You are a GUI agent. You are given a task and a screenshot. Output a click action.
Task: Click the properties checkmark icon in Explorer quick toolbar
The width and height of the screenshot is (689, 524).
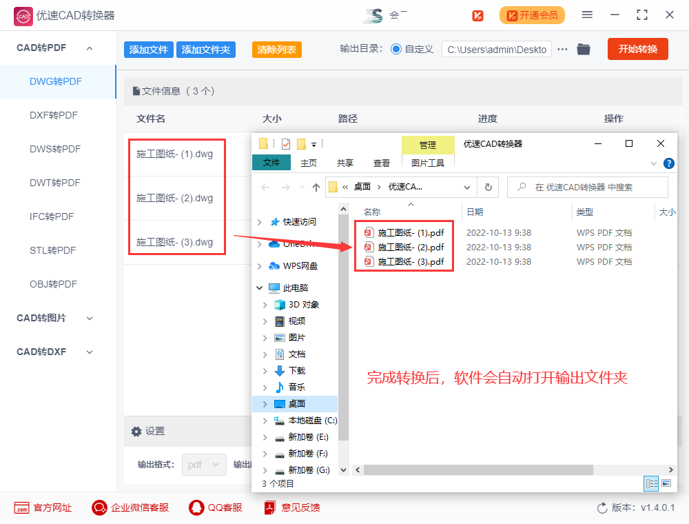coord(286,143)
